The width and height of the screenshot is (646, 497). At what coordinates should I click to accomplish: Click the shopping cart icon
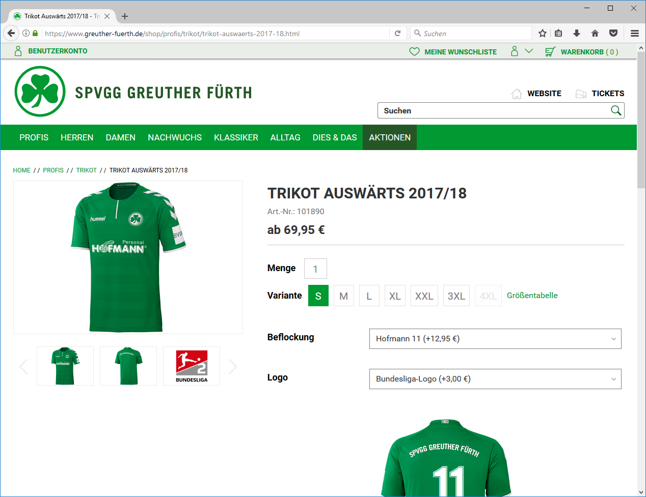point(550,51)
